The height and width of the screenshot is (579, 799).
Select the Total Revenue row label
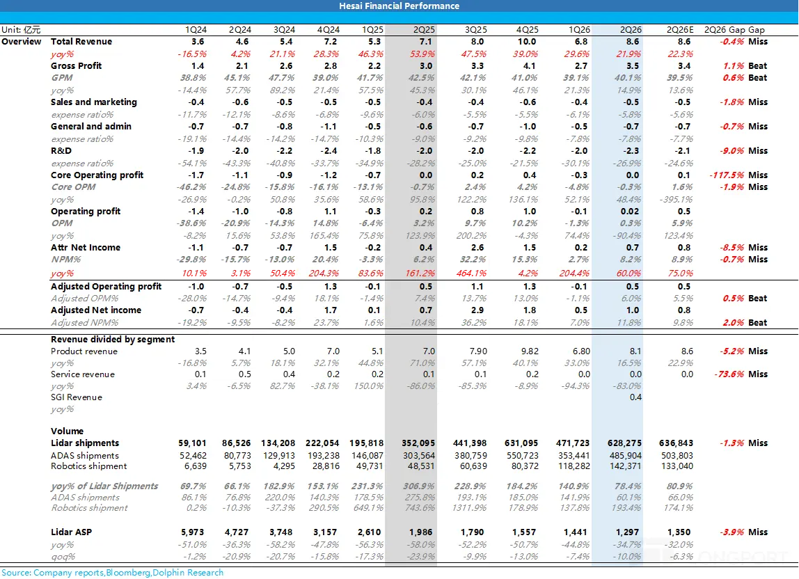pyautogui.click(x=81, y=42)
